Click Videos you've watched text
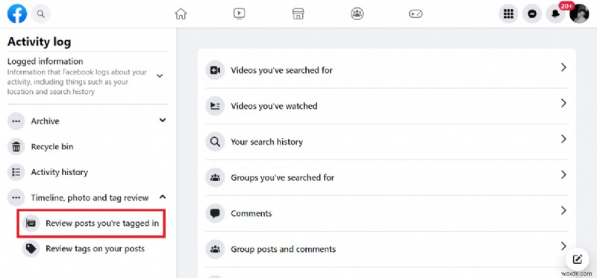 click(274, 106)
